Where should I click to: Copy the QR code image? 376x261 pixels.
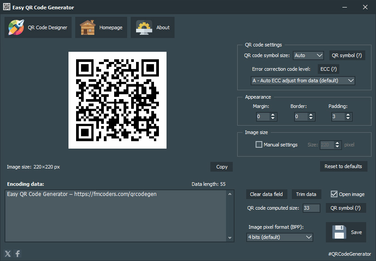(221, 166)
